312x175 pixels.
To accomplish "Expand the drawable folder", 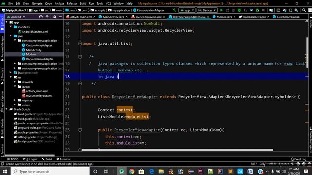I will click(x=15, y=82).
